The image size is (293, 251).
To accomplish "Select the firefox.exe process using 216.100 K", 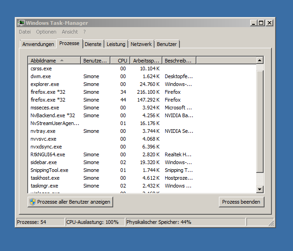I will (x=142, y=92).
